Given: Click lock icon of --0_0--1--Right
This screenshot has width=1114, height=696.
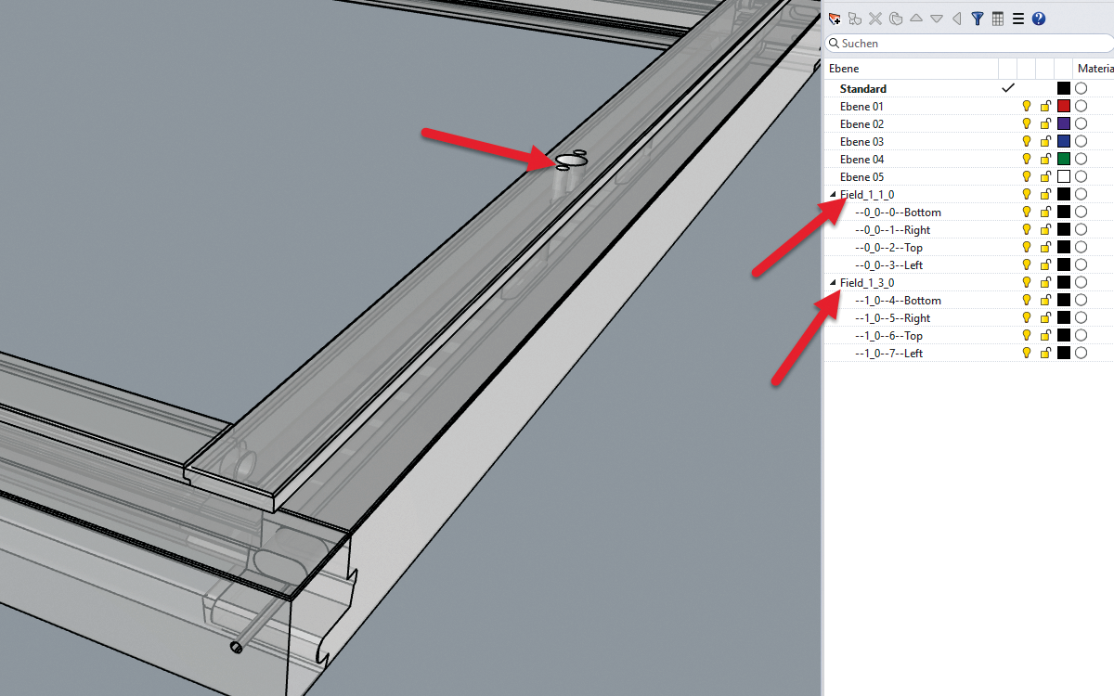Looking at the screenshot, I should click(x=1045, y=230).
